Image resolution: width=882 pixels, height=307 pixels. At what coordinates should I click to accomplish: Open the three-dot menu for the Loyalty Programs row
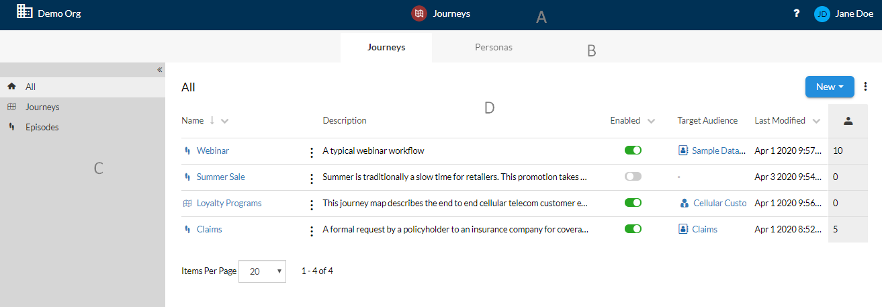(x=311, y=205)
